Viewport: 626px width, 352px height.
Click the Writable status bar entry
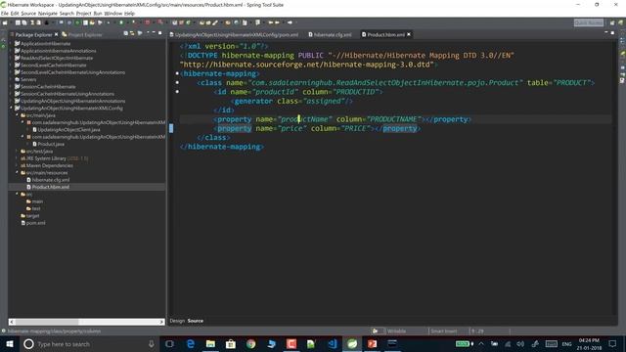tap(396, 330)
